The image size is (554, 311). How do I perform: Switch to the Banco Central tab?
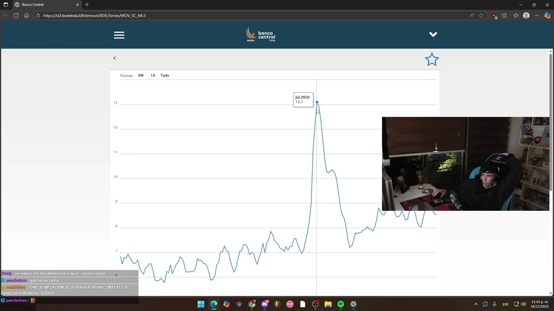pos(47,5)
